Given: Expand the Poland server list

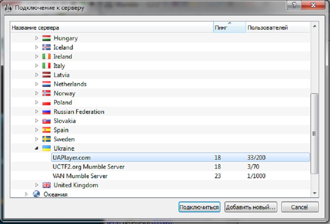Looking at the screenshot, I should tap(37, 103).
